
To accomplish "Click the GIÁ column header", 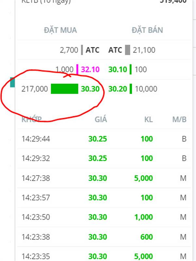I will tap(101, 119).
